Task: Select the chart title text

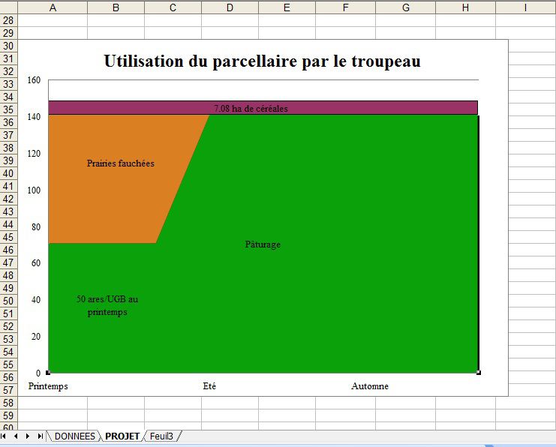Action: pyautogui.click(x=262, y=61)
